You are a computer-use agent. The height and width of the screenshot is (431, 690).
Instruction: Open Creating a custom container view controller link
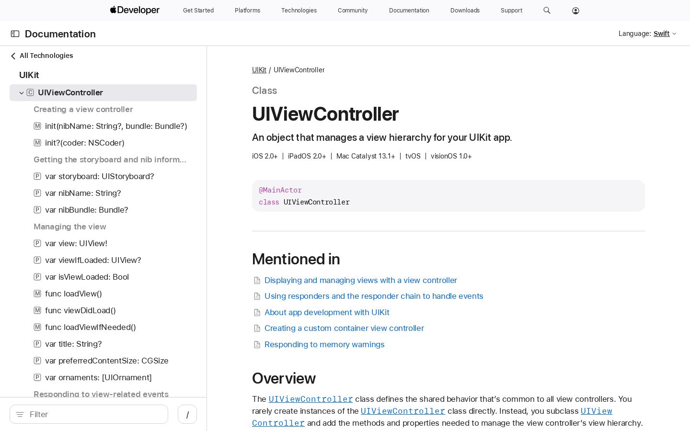(x=344, y=328)
